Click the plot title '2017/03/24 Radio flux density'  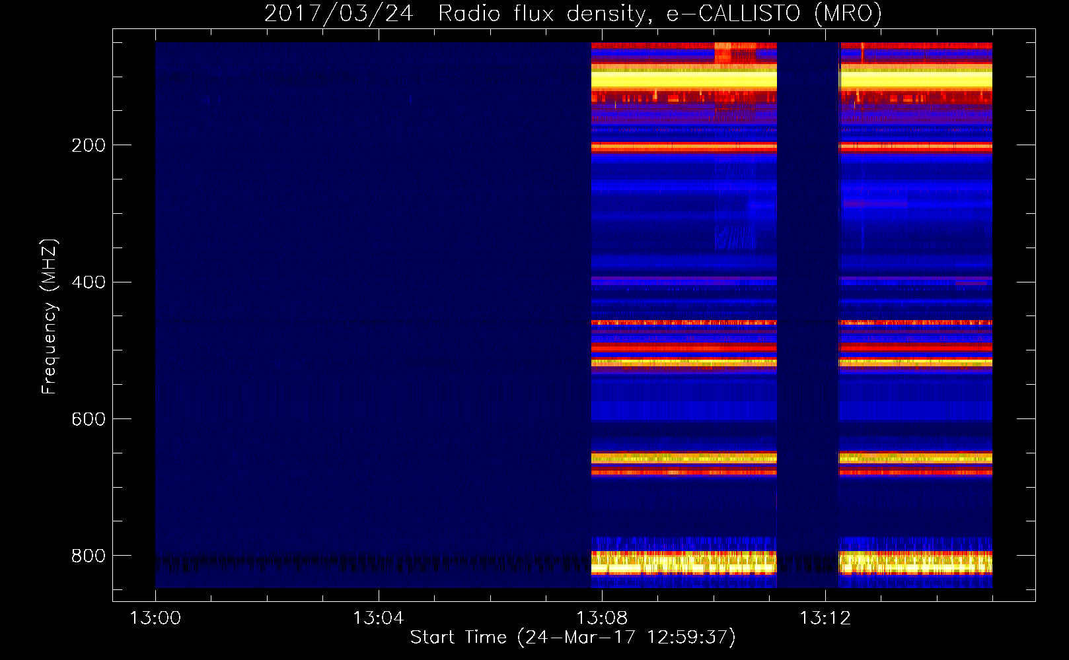(457, 14)
